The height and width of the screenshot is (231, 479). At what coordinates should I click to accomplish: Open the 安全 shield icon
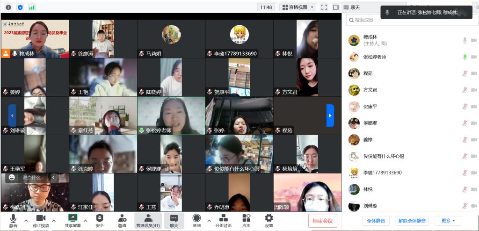point(100,218)
